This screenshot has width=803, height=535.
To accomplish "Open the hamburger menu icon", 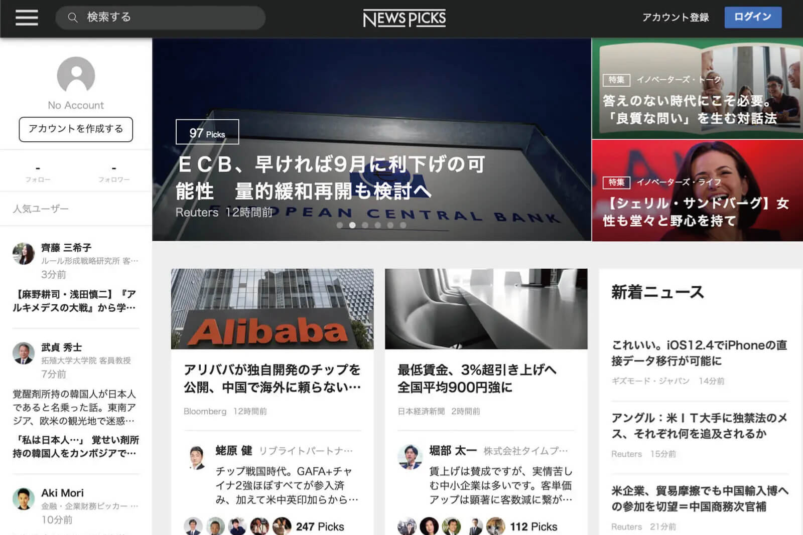I will 27,18.
